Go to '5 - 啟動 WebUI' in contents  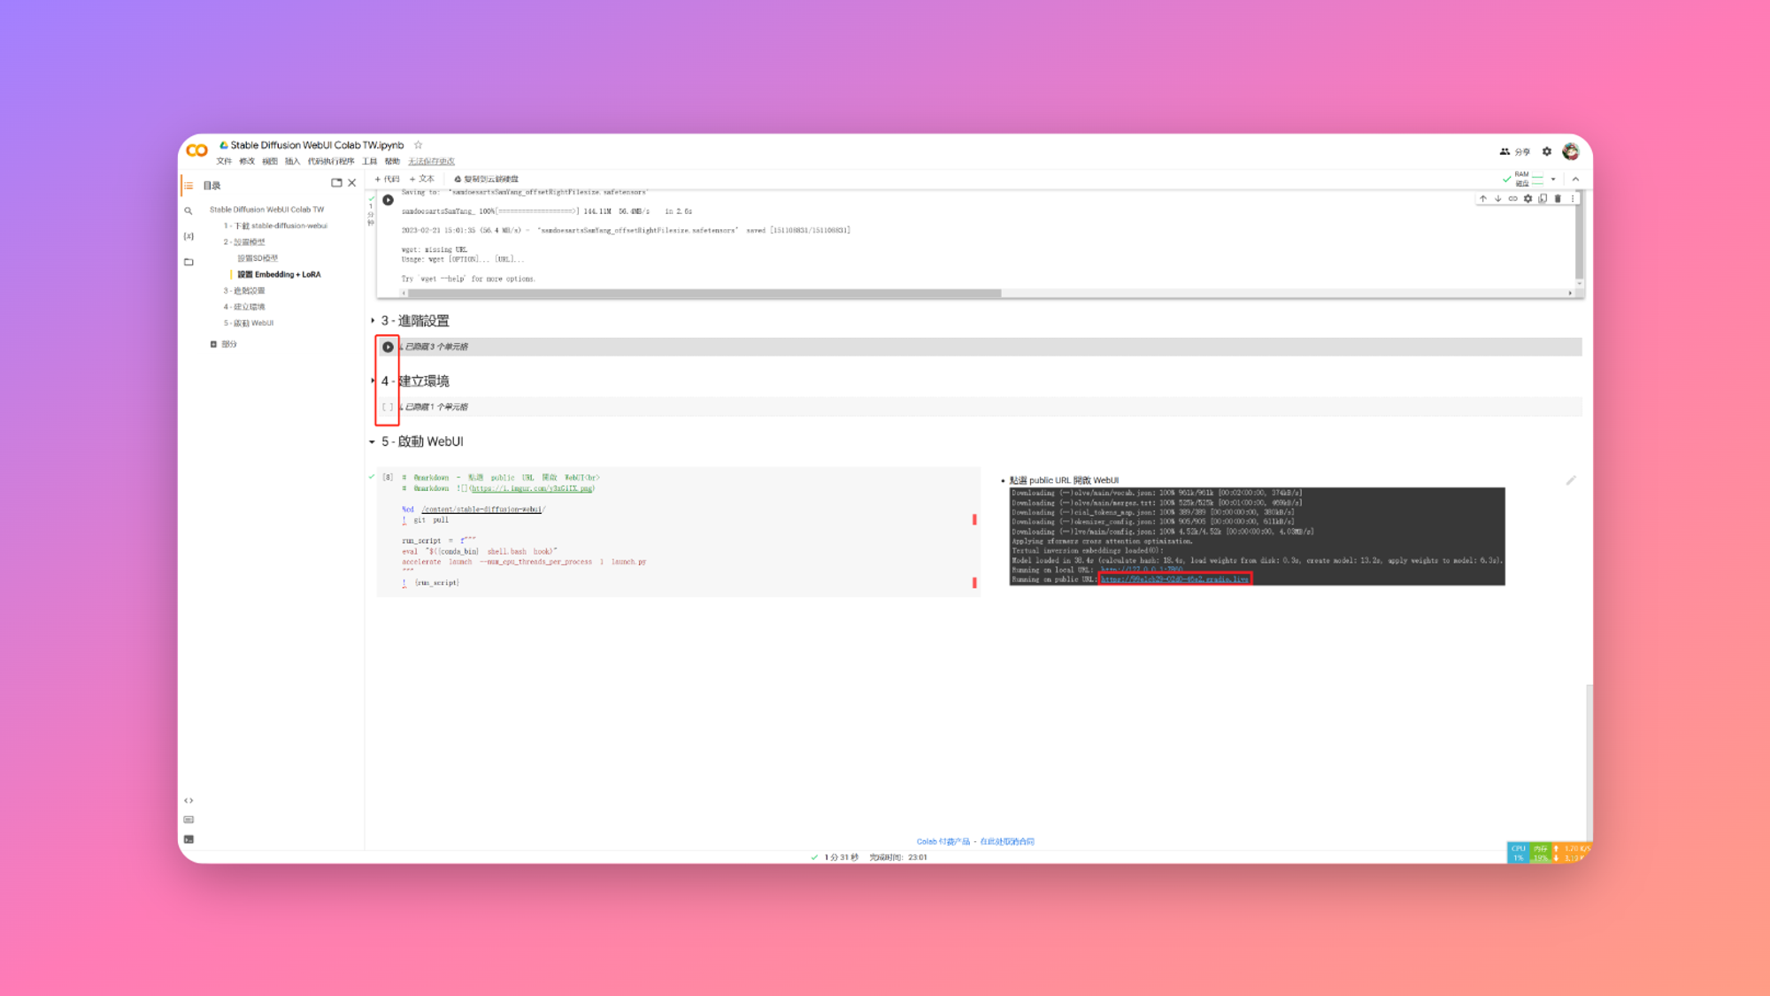click(x=249, y=324)
